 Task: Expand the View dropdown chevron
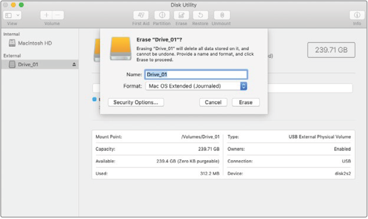pyautogui.click(x=18, y=15)
